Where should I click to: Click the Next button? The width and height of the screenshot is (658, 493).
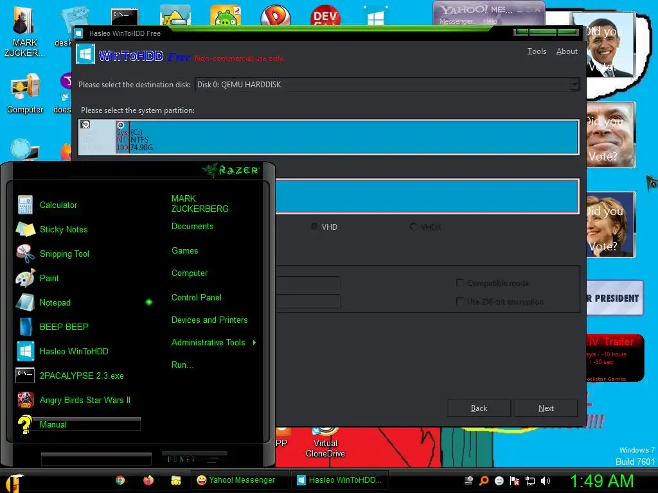546,408
